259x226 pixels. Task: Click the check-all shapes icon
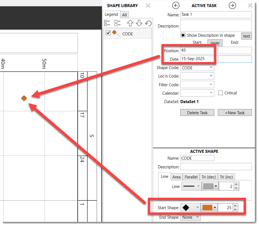[107, 23]
